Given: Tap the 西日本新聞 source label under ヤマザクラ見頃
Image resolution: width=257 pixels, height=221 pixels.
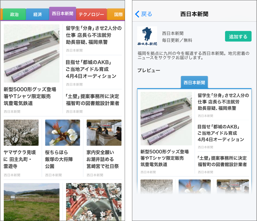Looking at the screenshot, I should coord(12,175).
